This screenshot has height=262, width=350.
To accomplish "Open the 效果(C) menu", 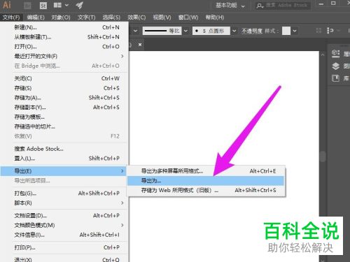I will click(136, 17).
